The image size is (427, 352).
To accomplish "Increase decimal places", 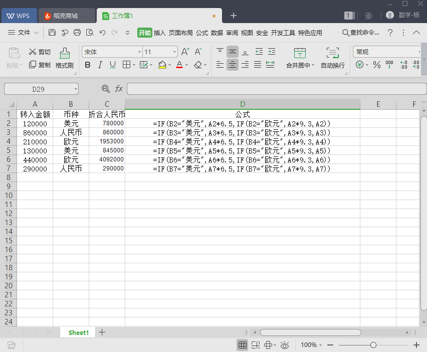I will pyautogui.click(x=403, y=65).
